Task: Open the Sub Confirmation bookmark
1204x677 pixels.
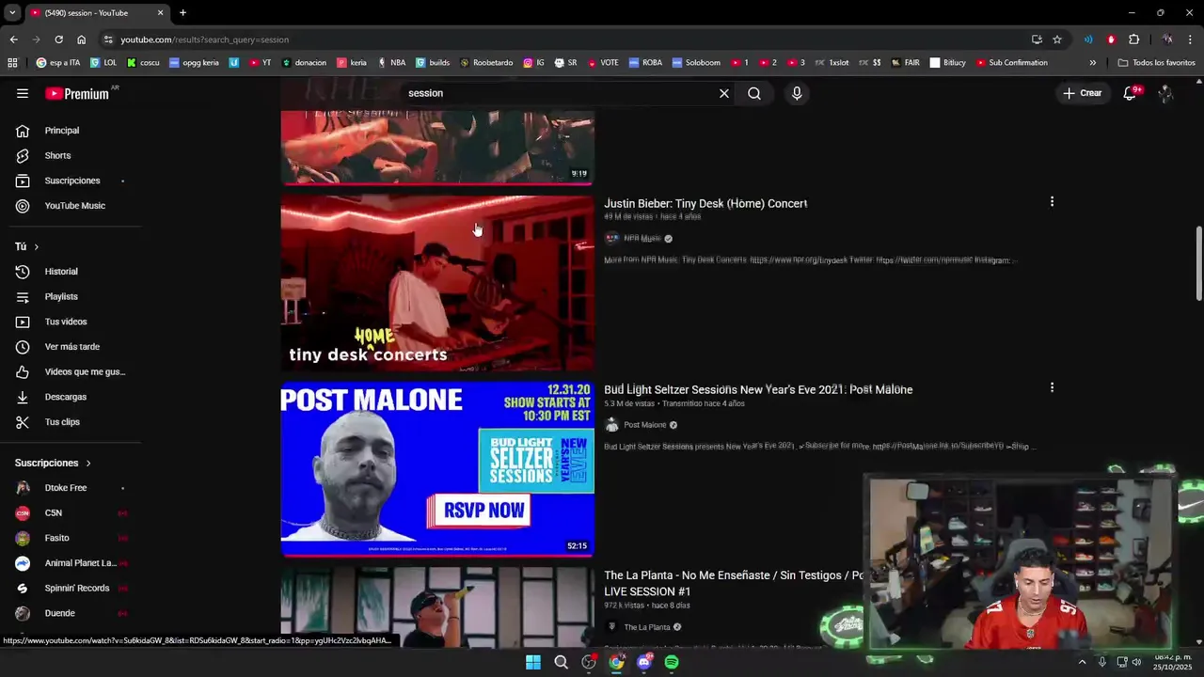Action: click(1011, 63)
